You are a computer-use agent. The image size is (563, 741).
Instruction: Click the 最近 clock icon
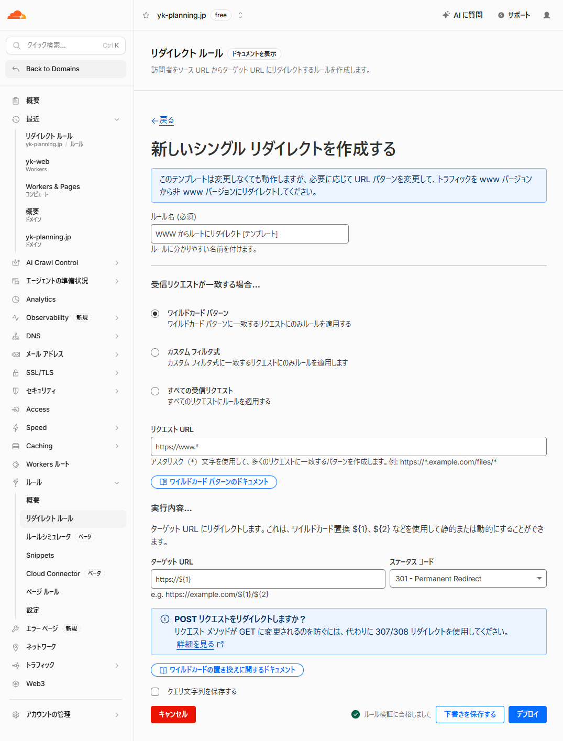pos(16,119)
